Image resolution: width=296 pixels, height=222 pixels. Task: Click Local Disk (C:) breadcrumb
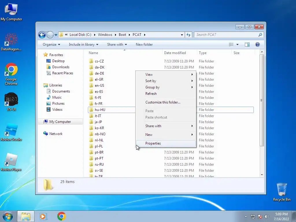pos(80,35)
